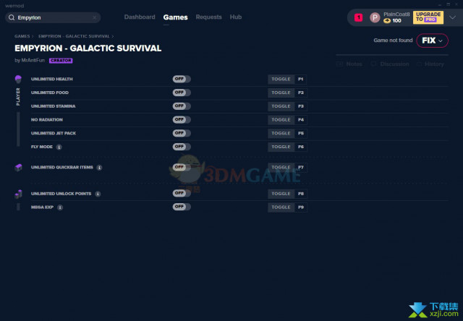The height and width of the screenshot is (321, 463).
Task: Click Empyrion - Galactic Survival breadcrumb
Action: coord(74,36)
